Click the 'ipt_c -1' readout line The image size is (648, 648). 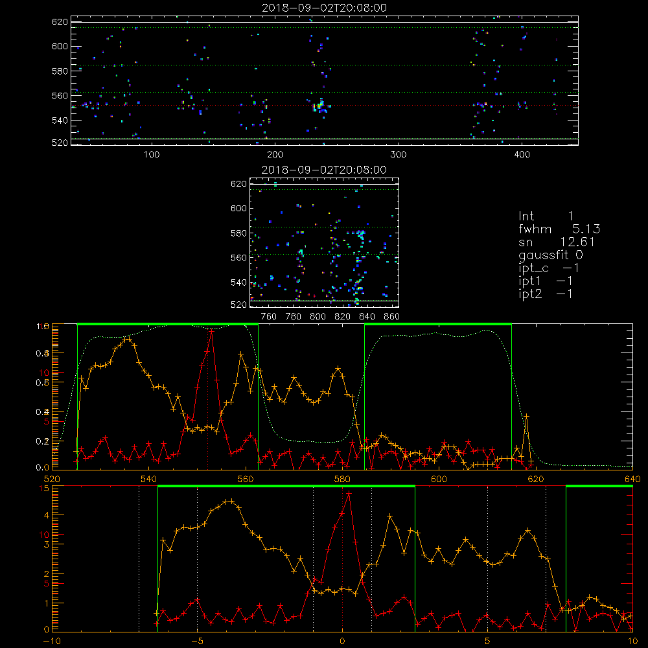(x=549, y=268)
